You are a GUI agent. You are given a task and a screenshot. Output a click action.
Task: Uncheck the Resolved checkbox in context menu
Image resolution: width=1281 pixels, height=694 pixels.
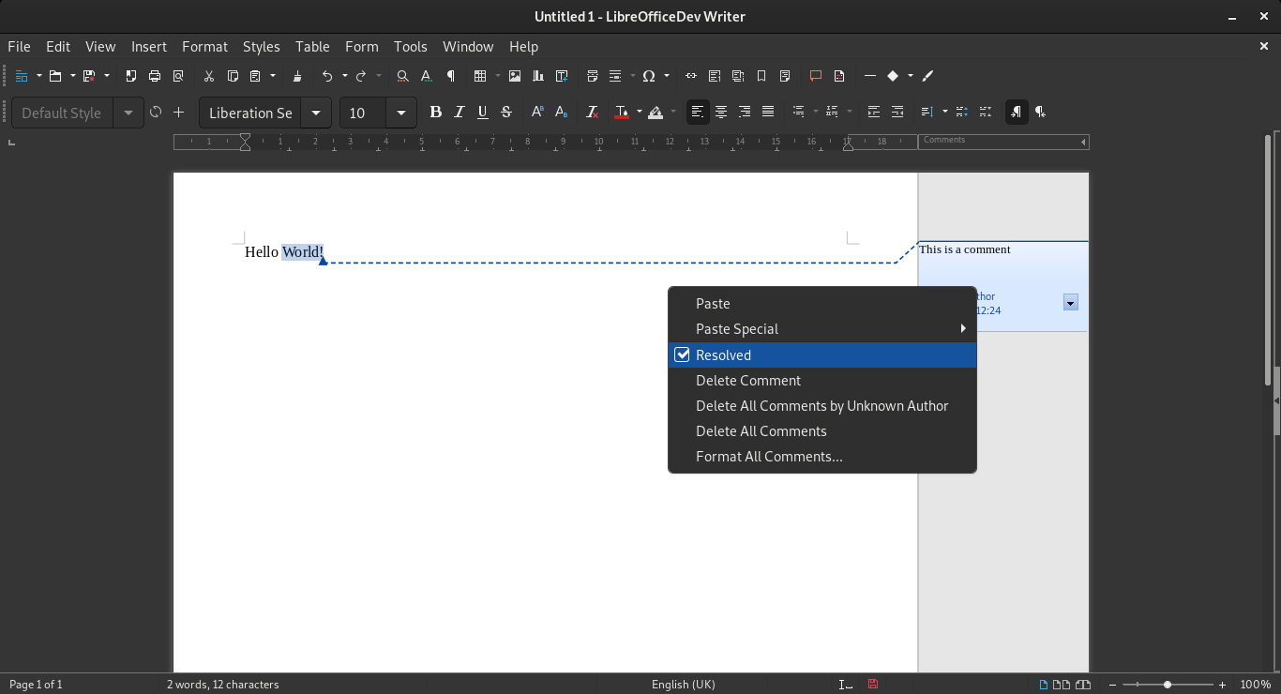pos(683,355)
